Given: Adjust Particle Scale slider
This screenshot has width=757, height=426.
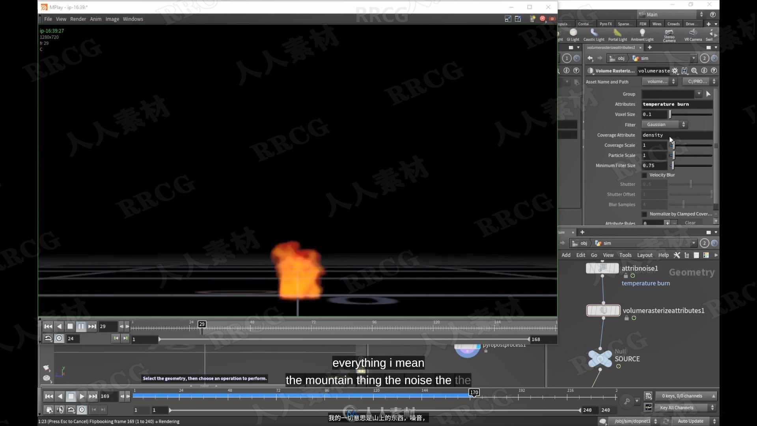Looking at the screenshot, I should pyautogui.click(x=691, y=155).
